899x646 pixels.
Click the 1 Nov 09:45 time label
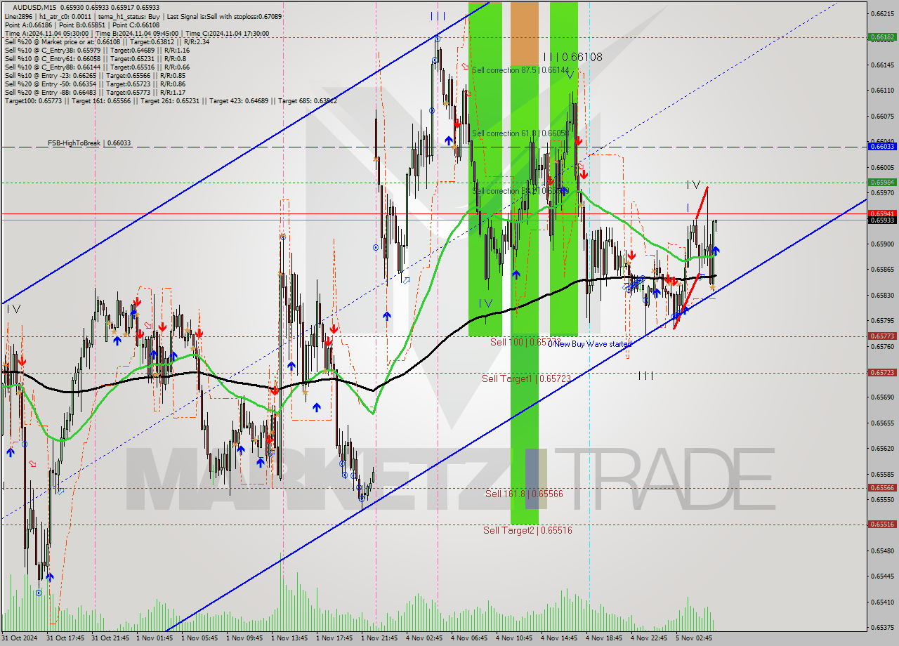[245, 638]
